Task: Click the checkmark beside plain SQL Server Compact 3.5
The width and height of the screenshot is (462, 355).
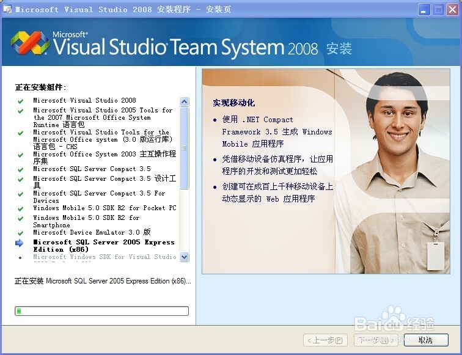Action: pyautogui.click(x=21, y=170)
